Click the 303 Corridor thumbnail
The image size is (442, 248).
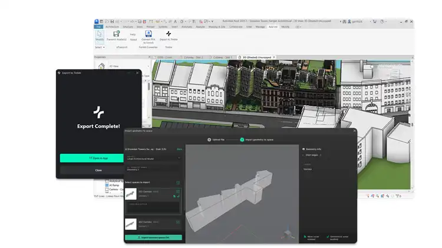(x=130, y=194)
